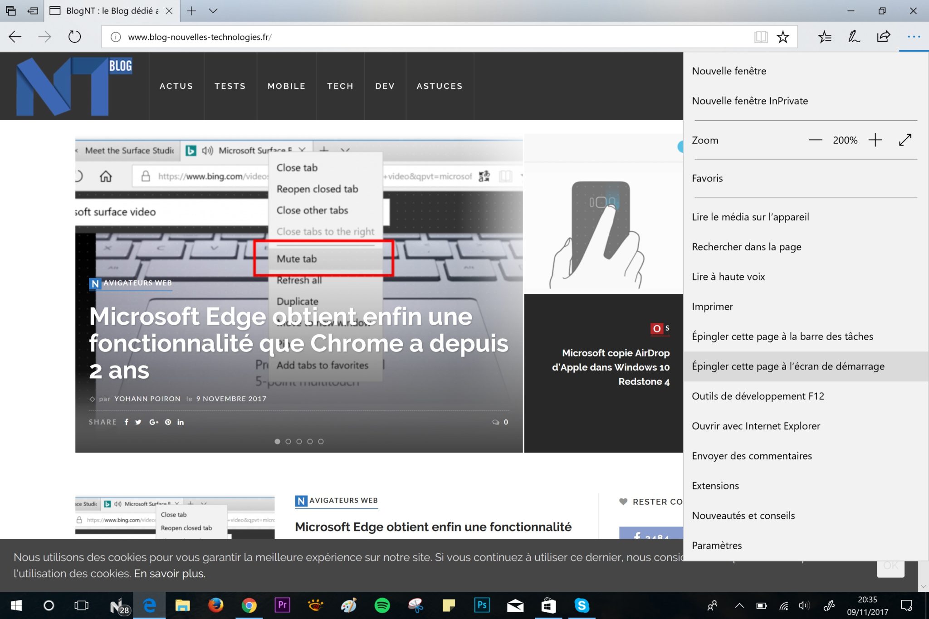This screenshot has height=619, width=929.
Task: Show tab previews chevron
Action: click(x=213, y=11)
